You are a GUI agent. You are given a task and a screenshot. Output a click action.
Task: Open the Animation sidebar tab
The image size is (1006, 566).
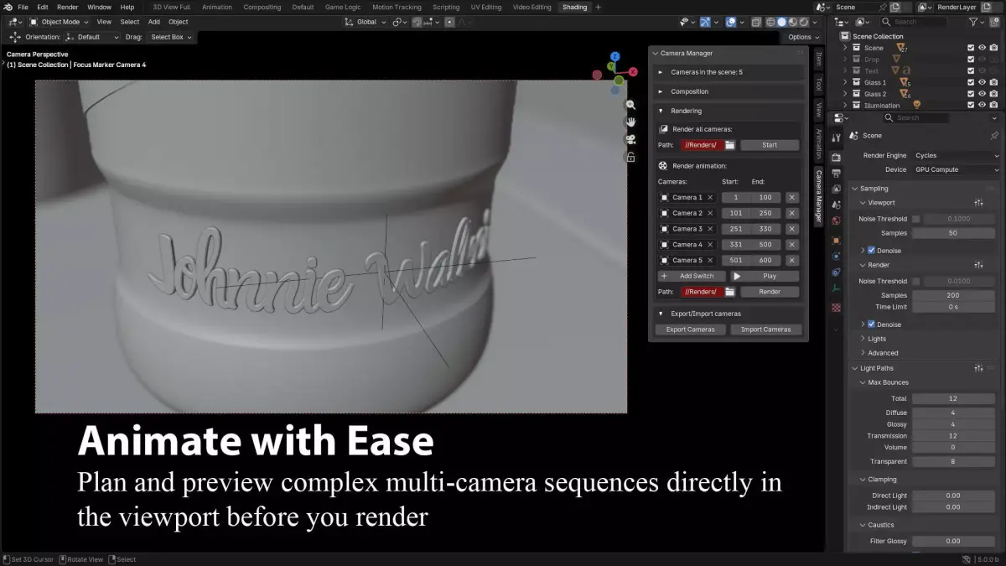pyautogui.click(x=818, y=143)
